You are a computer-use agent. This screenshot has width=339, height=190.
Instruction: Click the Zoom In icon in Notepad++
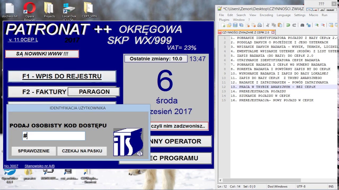tap(316, 25)
